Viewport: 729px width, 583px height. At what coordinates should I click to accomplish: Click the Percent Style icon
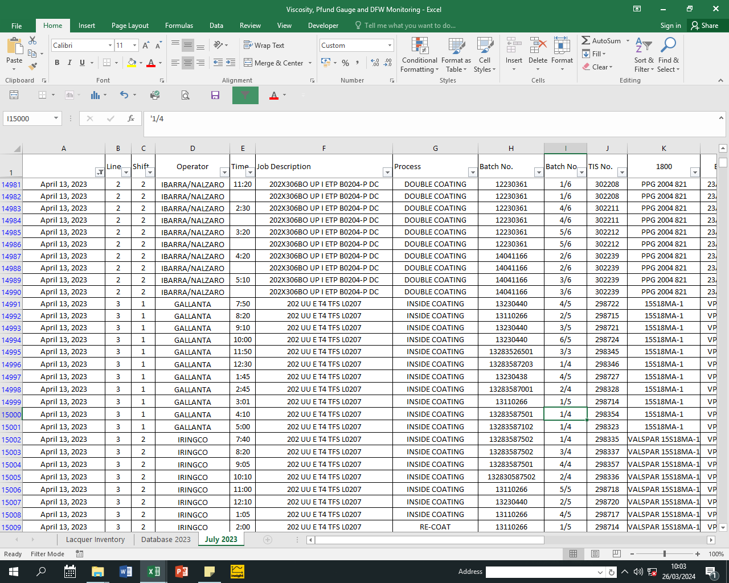(345, 63)
